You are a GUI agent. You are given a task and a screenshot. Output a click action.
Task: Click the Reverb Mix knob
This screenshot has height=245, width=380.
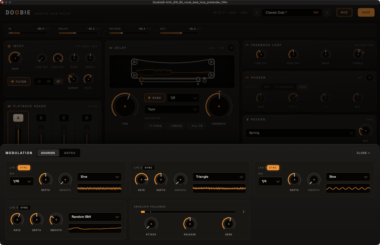pos(366,131)
